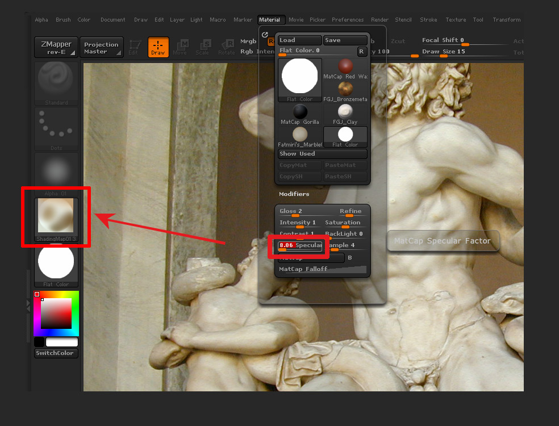Click Save in the Material palette
The height and width of the screenshot is (426, 559).
345,40
